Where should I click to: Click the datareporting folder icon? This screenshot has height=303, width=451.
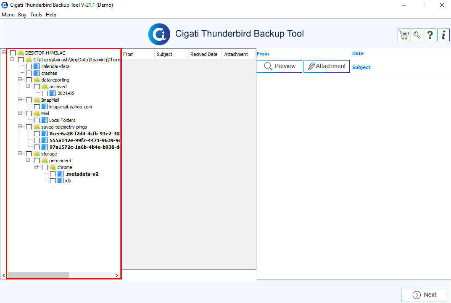click(x=37, y=80)
